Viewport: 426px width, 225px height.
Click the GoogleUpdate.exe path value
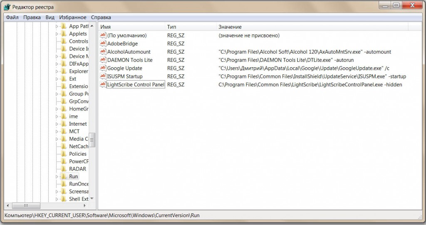point(304,68)
